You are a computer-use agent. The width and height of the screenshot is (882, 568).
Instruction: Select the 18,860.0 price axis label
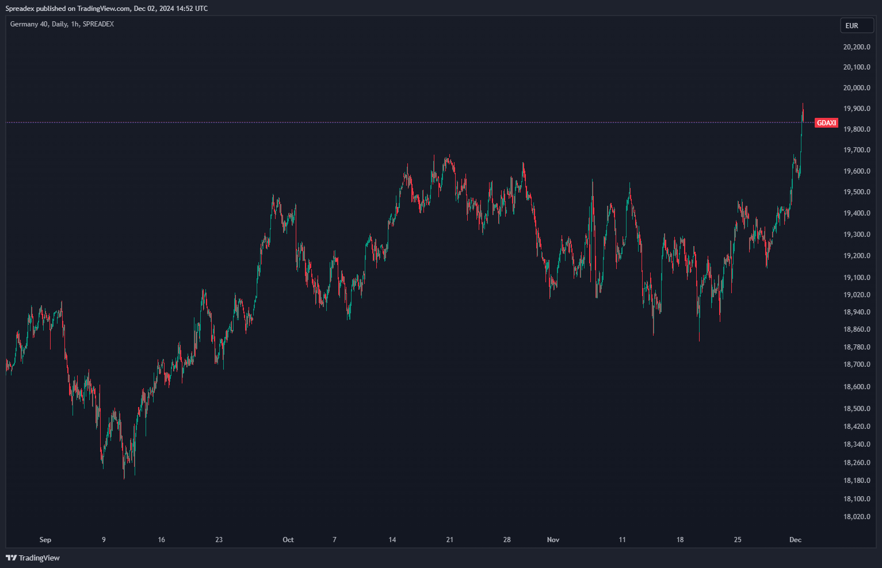[x=857, y=329]
